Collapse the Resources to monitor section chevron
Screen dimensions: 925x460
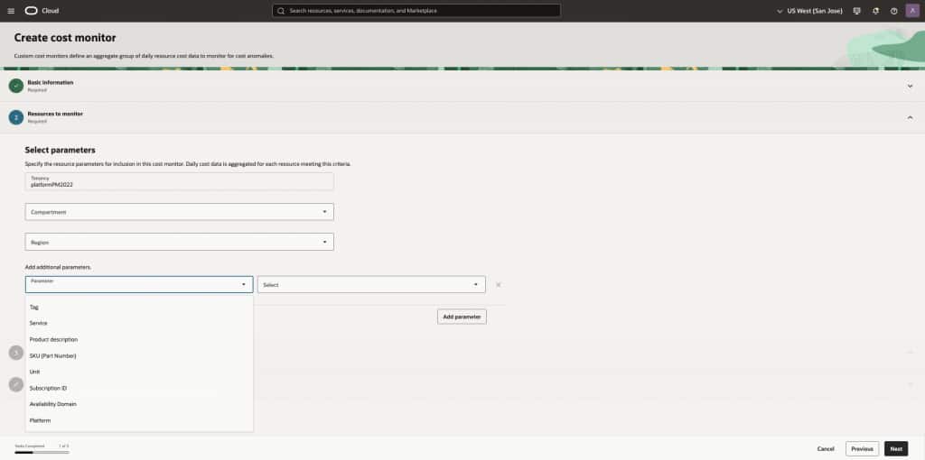tap(910, 117)
